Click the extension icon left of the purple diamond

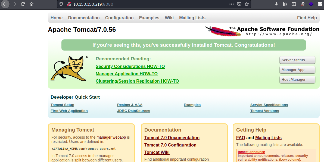(x=303, y=4)
